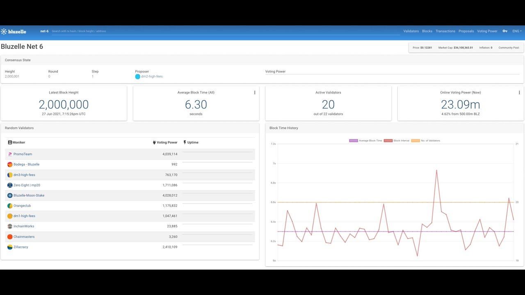
Task: Open proposer dm2-high-fees link
Action: click(x=152, y=77)
